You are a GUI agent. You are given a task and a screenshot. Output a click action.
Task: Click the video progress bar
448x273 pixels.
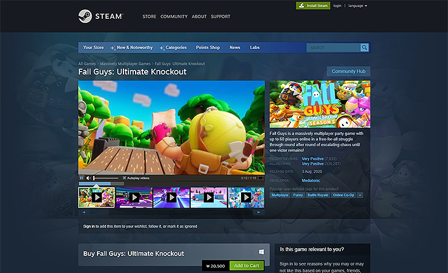point(171,183)
